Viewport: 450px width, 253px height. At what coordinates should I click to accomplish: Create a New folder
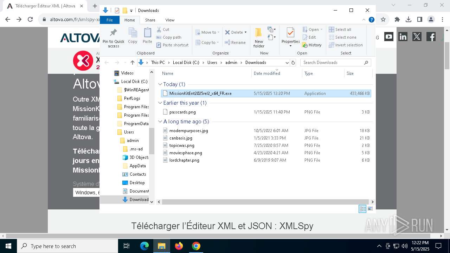(x=259, y=38)
